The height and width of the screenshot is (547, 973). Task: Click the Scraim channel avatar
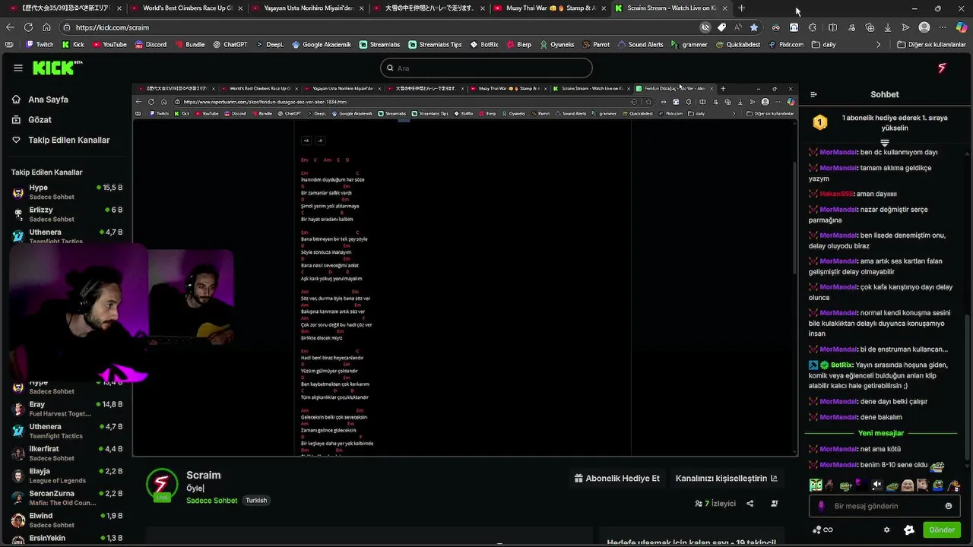point(161,485)
